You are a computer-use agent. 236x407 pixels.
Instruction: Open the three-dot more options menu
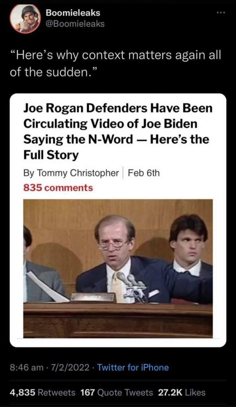219,12
